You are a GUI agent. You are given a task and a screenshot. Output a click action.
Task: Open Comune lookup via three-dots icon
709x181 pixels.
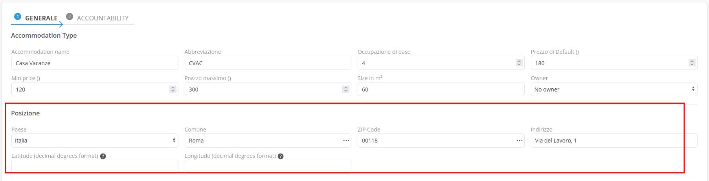click(x=346, y=141)
